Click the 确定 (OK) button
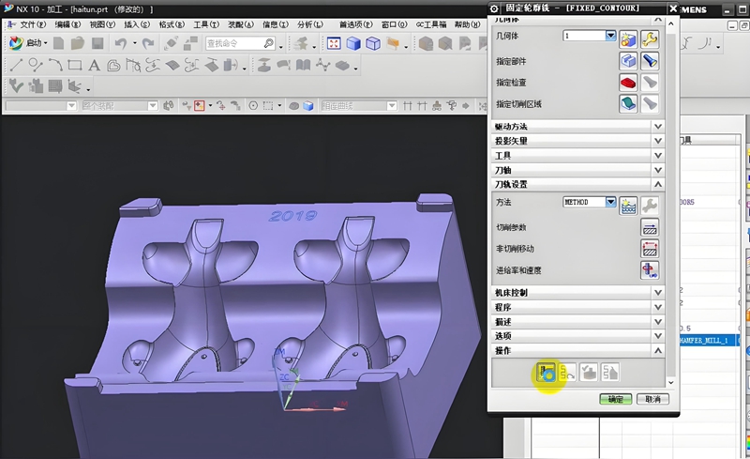Viewport: 750px width, 459px height. click(x=615, y=399)
